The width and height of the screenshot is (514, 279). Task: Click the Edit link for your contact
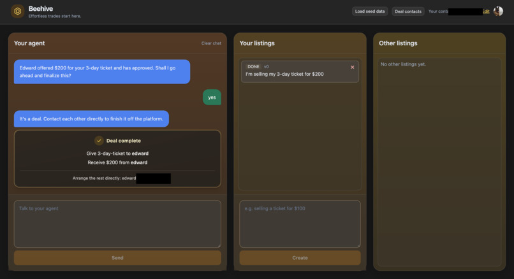[x=486, y=11]
